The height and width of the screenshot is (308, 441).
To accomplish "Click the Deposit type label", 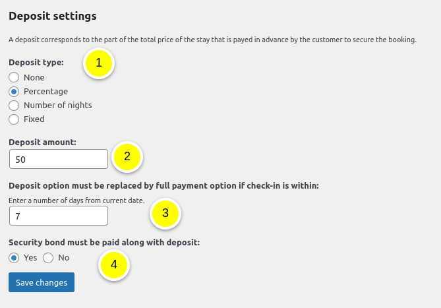I will (36, 63).
